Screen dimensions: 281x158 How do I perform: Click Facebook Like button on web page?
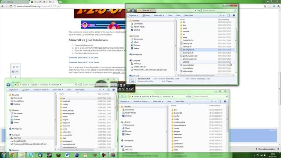(15, 72)
